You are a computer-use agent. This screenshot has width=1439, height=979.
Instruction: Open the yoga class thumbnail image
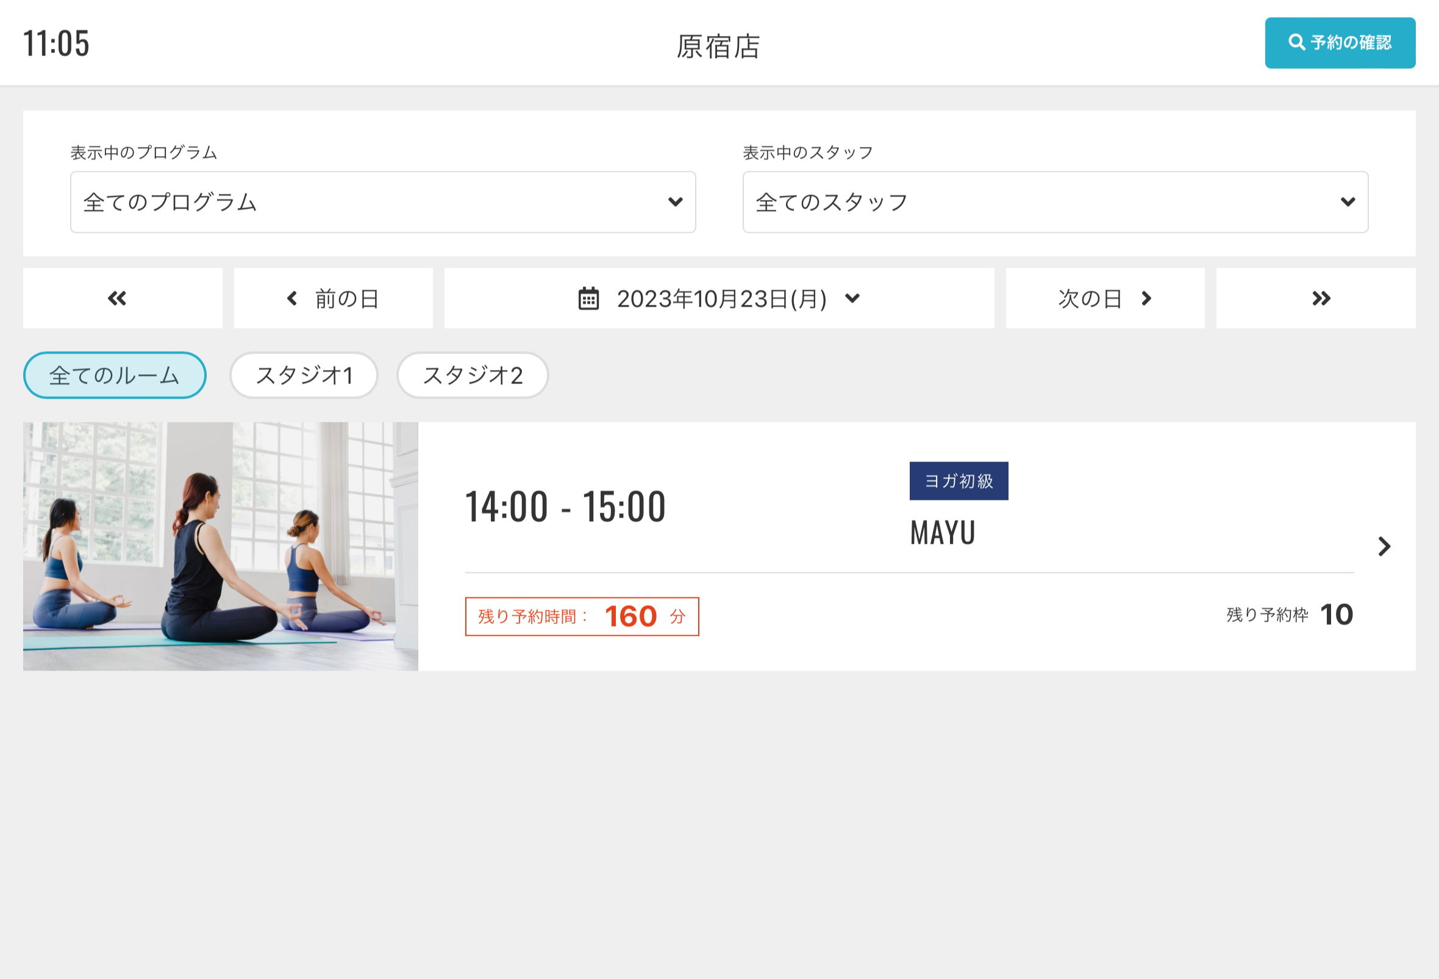(221, 546)
